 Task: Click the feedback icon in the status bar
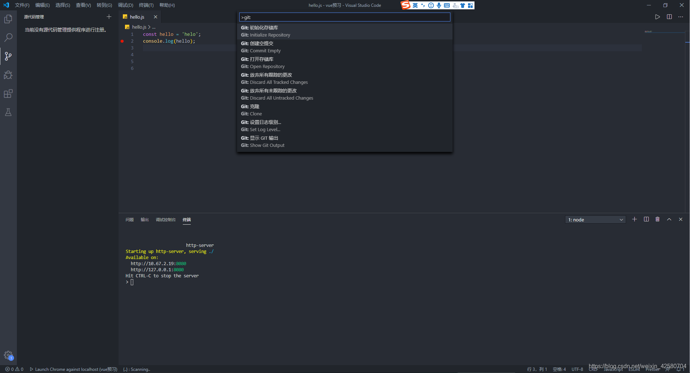(668, 369)
